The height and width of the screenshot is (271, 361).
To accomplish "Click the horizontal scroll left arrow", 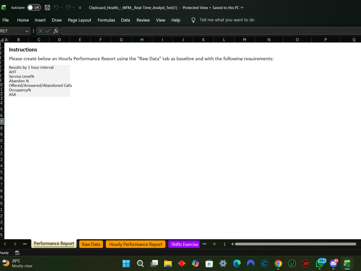I will [232, 244].
